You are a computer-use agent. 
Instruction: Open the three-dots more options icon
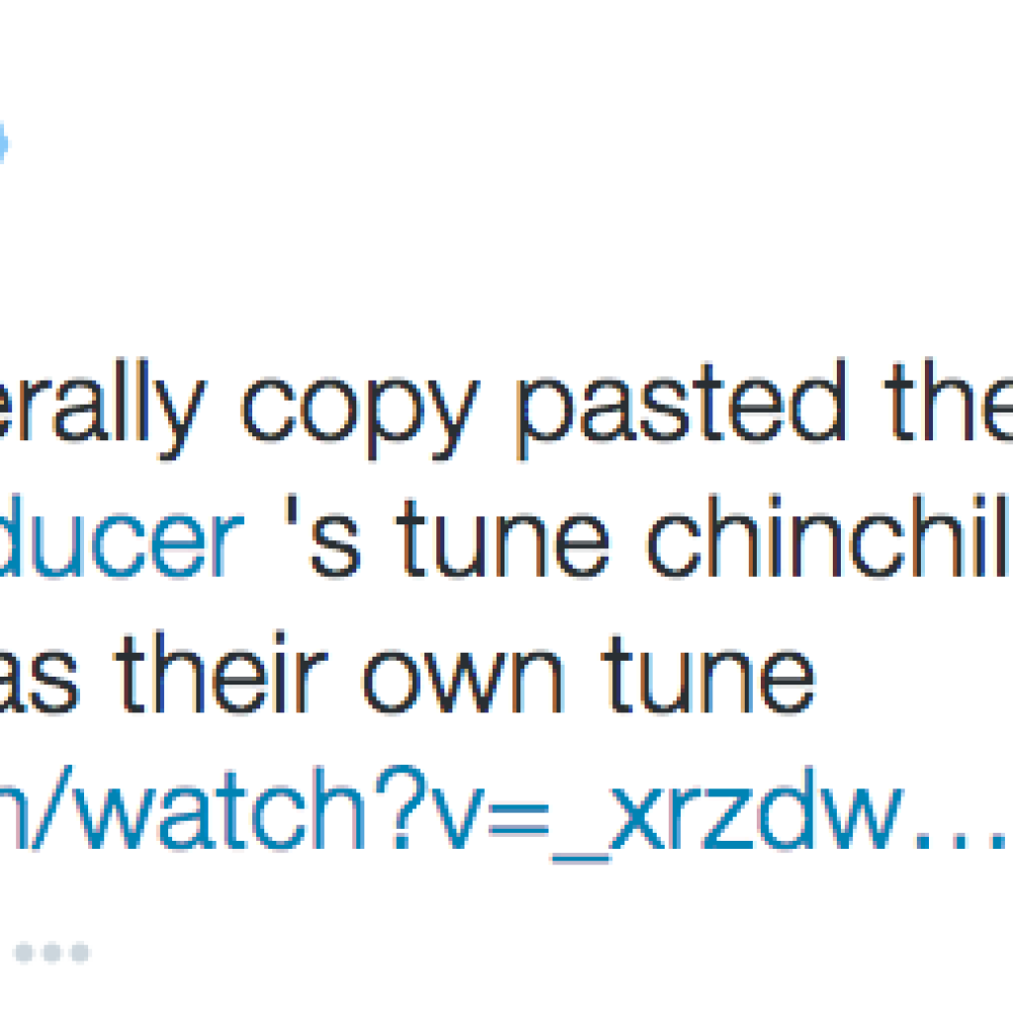point(51,953)
